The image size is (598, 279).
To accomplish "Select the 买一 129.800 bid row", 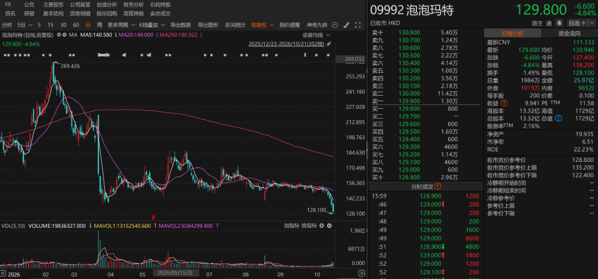I will point(426,108).
